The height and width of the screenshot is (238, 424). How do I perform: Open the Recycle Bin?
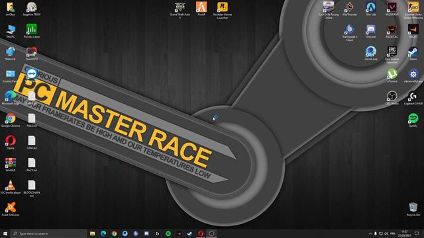[x=413, y=209]
